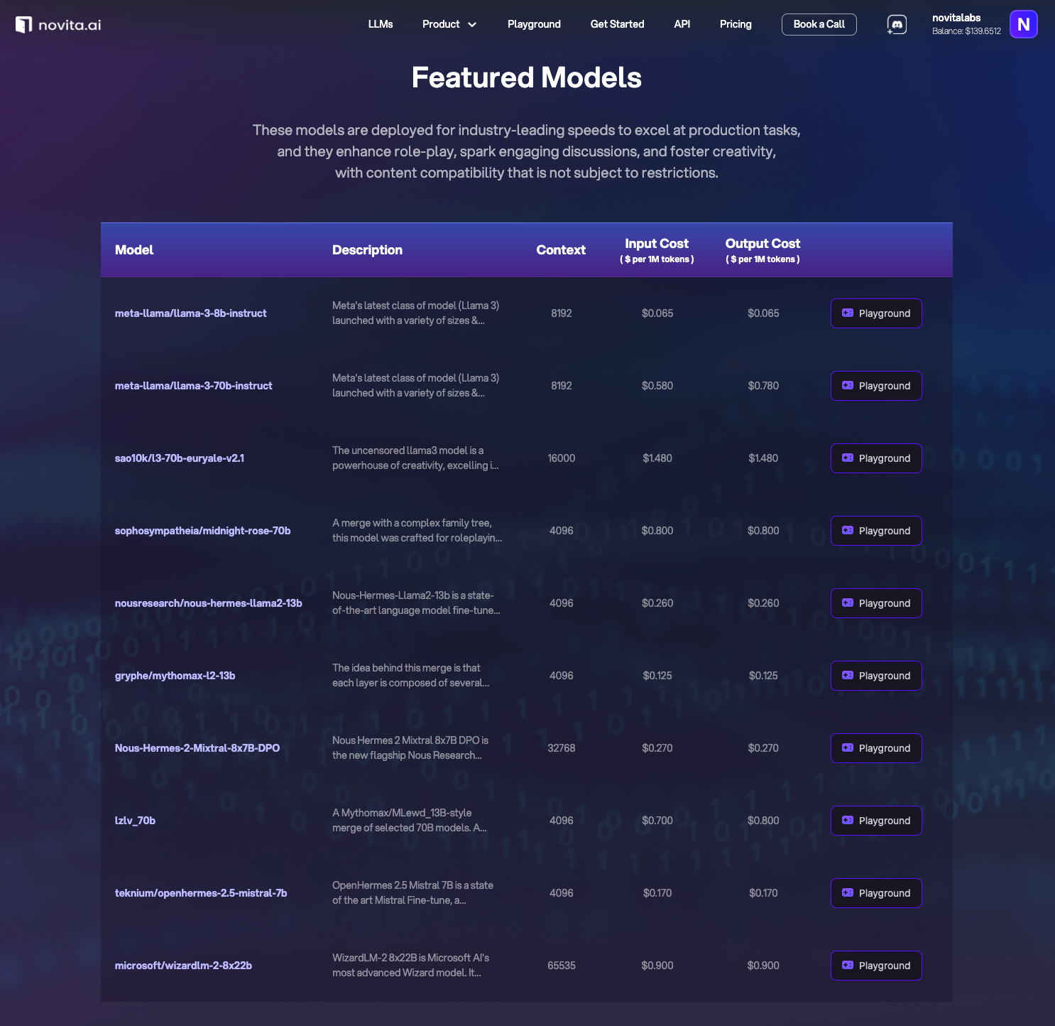Launch Playground for sao10k/l3-70b-euryale-v2.1

tap(876, 458)
